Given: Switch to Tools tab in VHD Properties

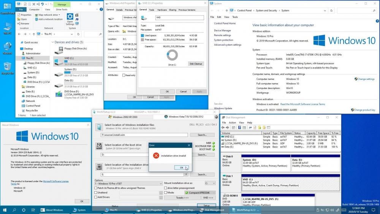Looking at the screenshot, I should click(x=152, y=10).
